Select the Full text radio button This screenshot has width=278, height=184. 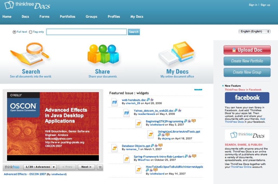tap(14, 32)
